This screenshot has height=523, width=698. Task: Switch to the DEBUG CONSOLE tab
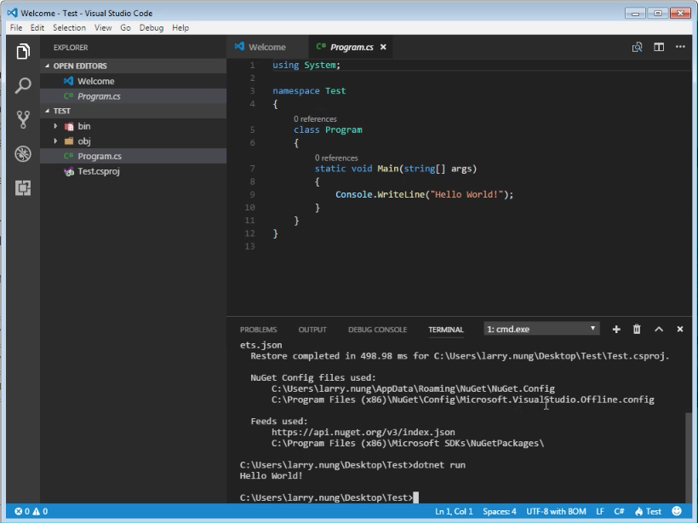pyautogui.click(x=377, y=330)
